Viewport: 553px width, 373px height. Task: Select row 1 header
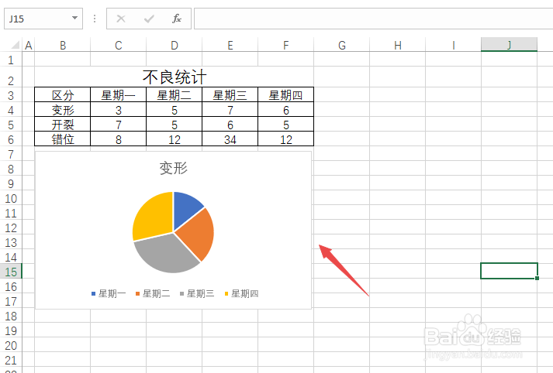click(x=11, y=59)
